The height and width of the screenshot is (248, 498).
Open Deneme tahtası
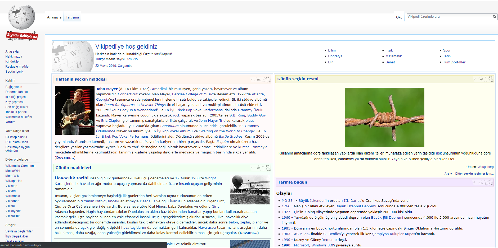pyautogui.click(x=16, y=92)
